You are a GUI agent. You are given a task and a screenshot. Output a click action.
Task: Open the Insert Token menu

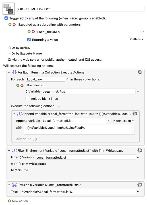click(x=123, y=121)
